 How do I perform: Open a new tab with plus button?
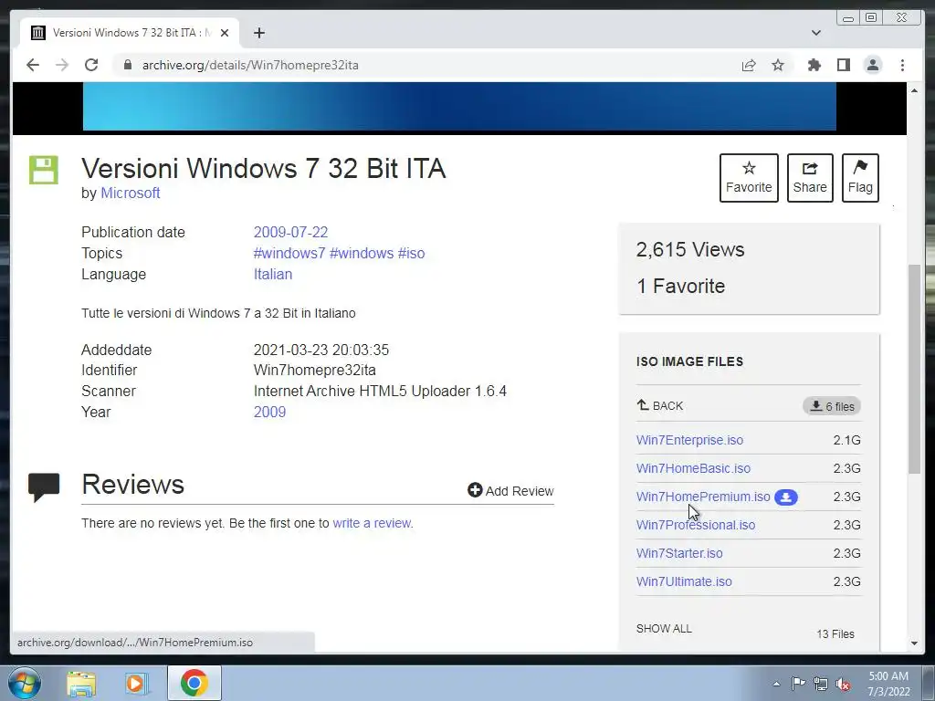[x=258, y=33]
